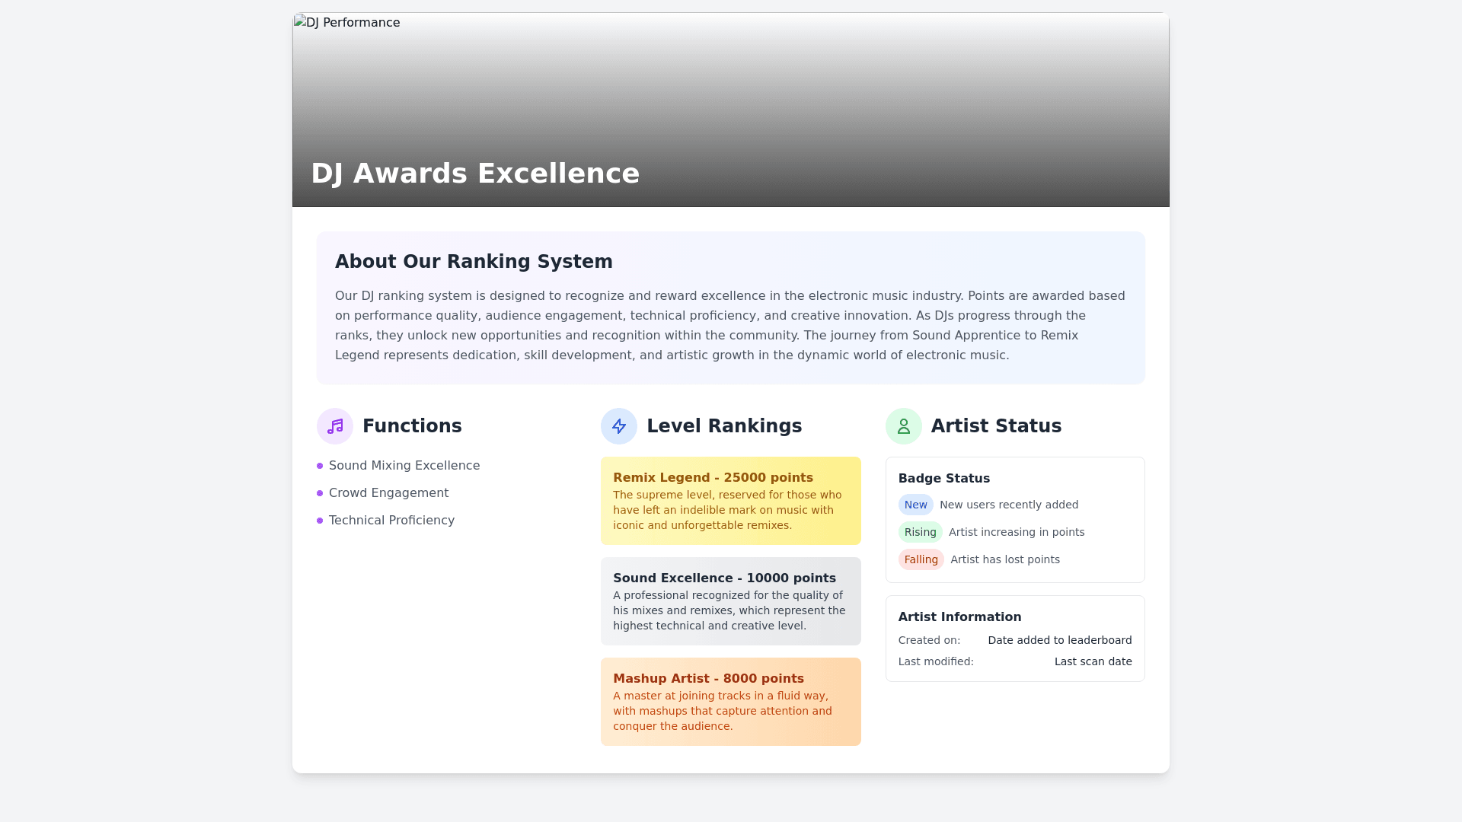Select the green Rising badge
Viewport: 1462px width, 822px height.
pos(920,532)
